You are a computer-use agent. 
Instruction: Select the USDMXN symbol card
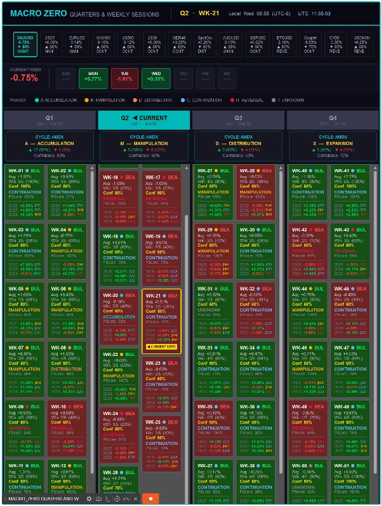[x=362, y=44]
